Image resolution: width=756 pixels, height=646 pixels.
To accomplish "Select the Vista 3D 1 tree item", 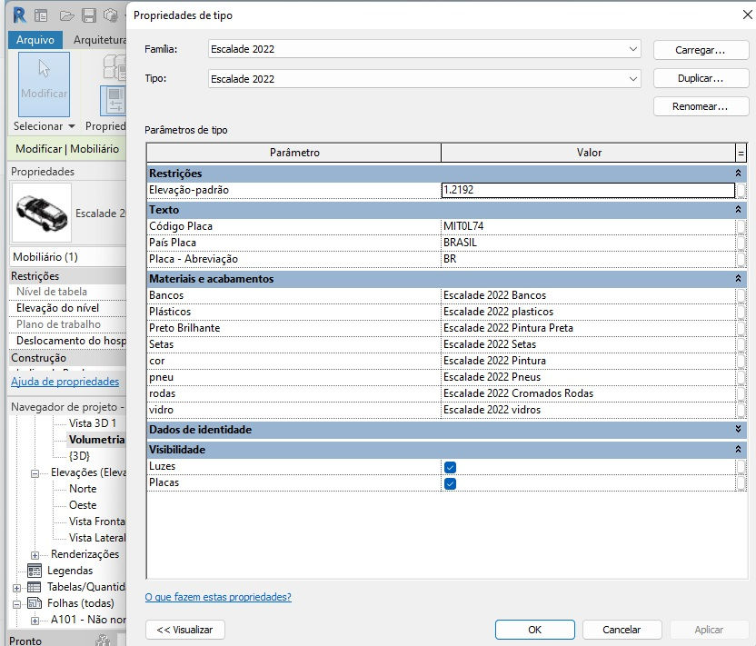I will point(93,423).
